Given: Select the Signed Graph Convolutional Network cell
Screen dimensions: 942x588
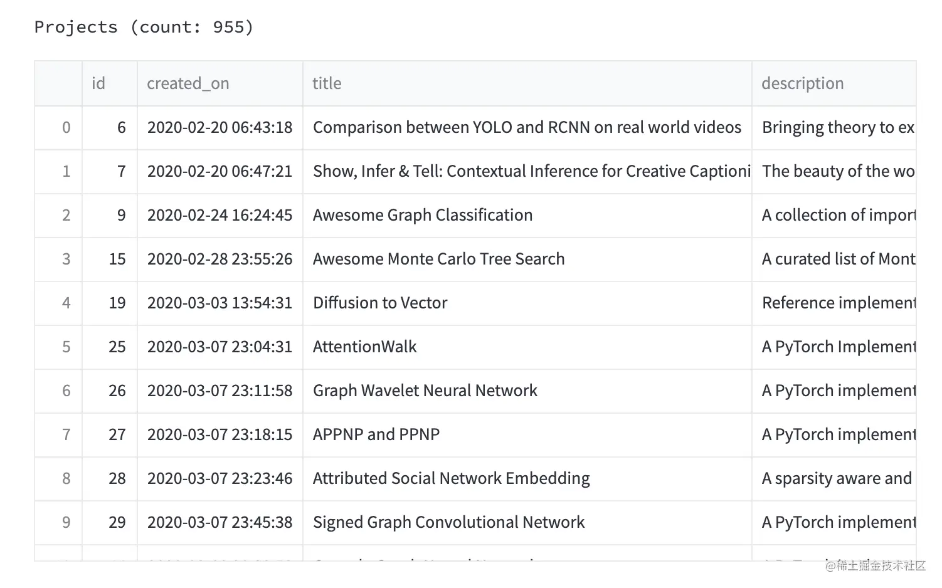Looking at the screenshot, I should (448, 522).
